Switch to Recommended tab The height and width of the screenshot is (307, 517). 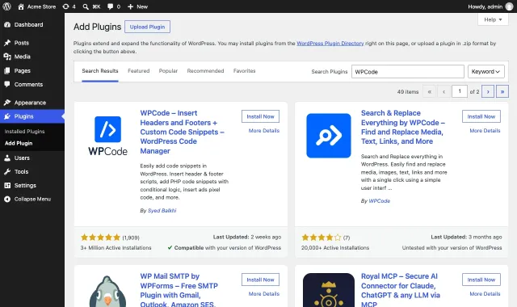205,71
